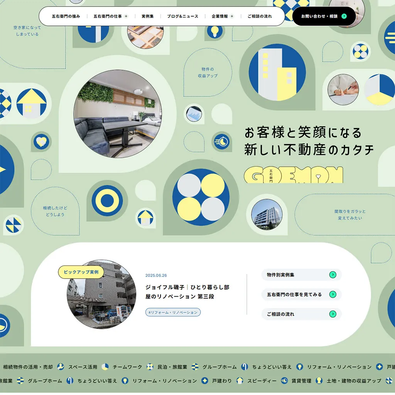Screen dimensions: 395x395
Task: Open the ブログ&ニュース menu item
Action: coord(182,16)
